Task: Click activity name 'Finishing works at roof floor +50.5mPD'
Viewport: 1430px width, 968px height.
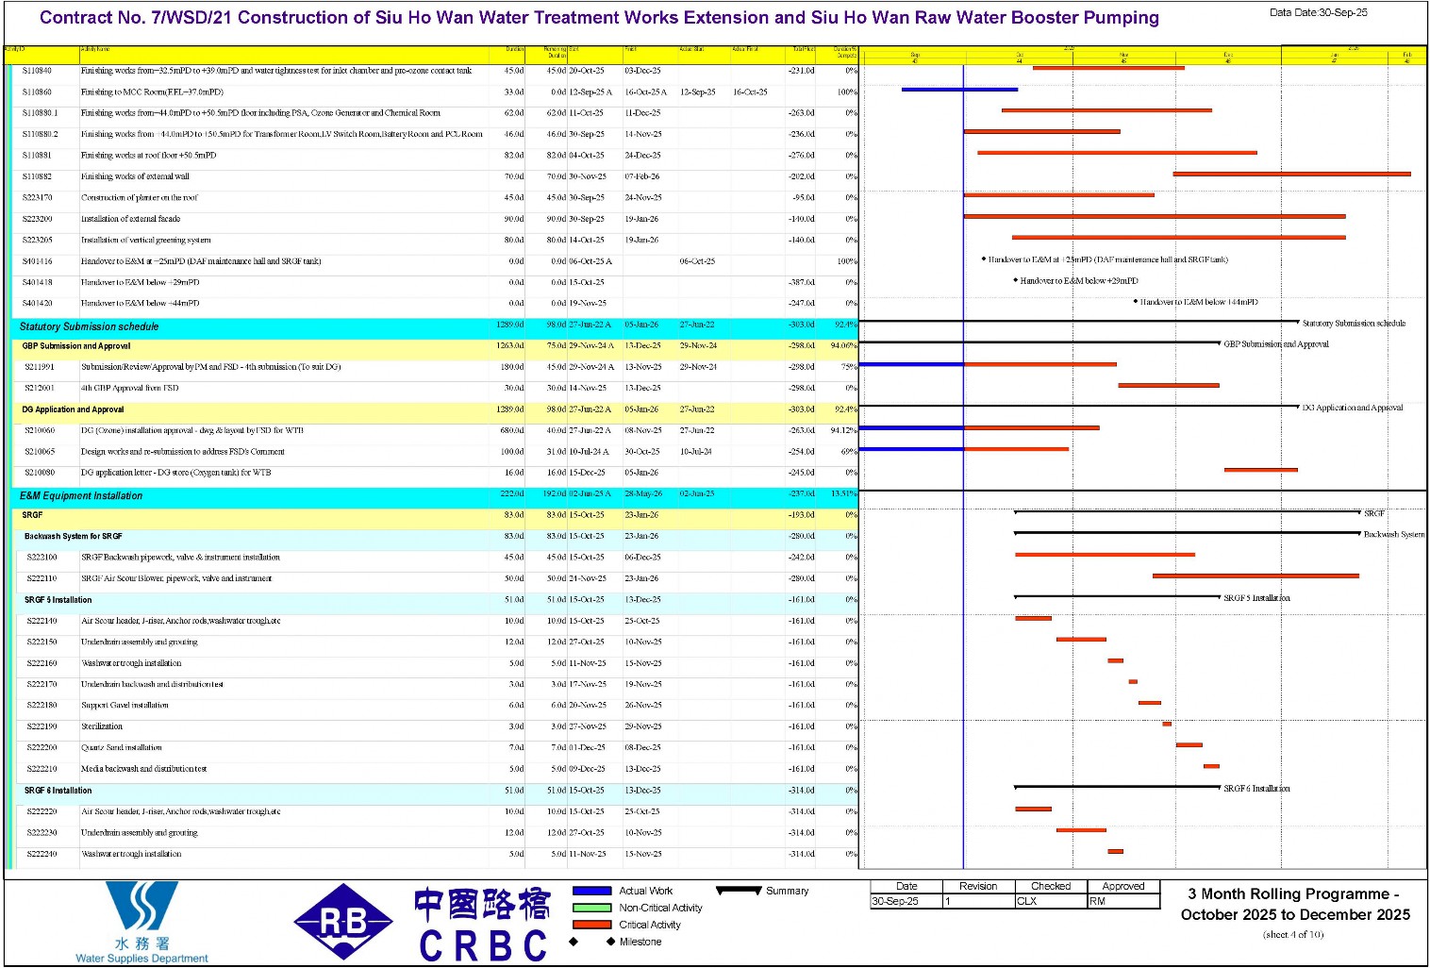Action: 148,156
